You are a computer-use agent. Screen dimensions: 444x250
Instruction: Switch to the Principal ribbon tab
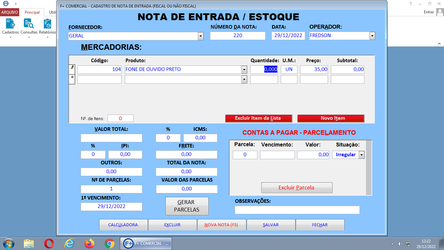pyautogui.click(x=32, y=12)
